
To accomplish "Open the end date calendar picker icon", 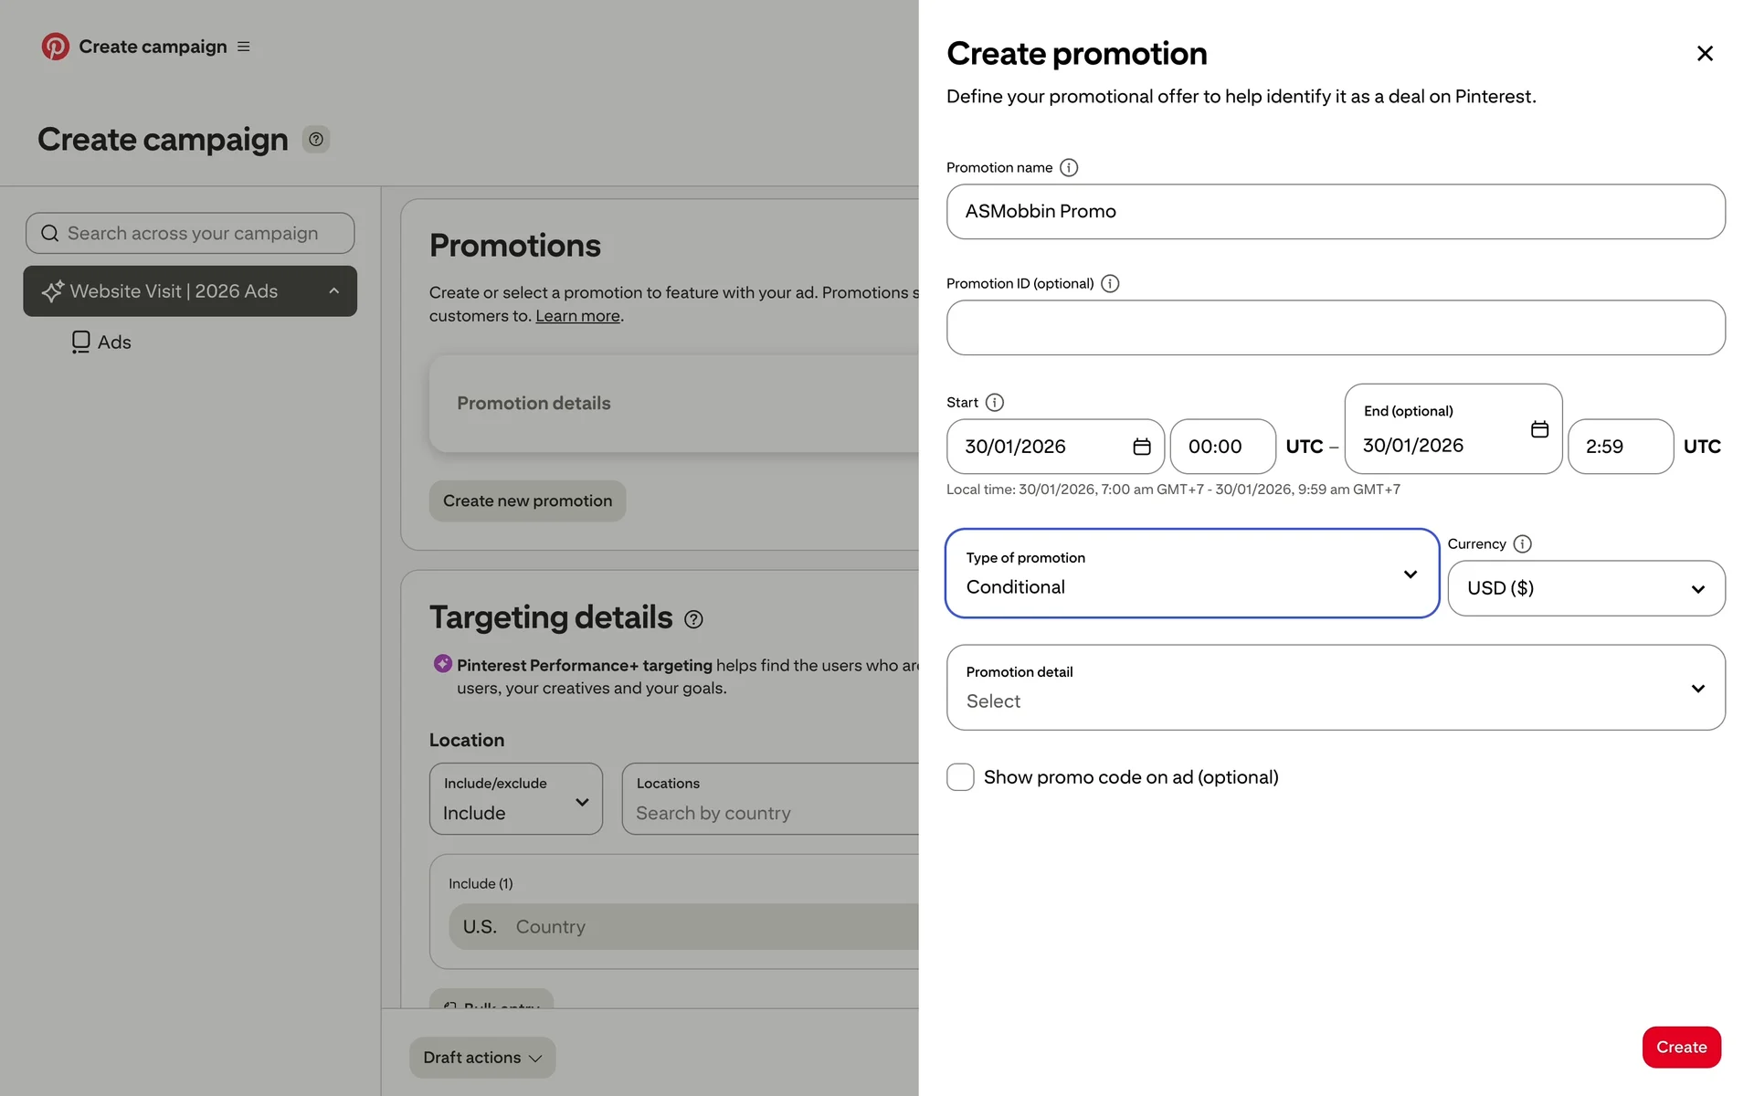I will pyautogui.click(x=1539, y=429).
